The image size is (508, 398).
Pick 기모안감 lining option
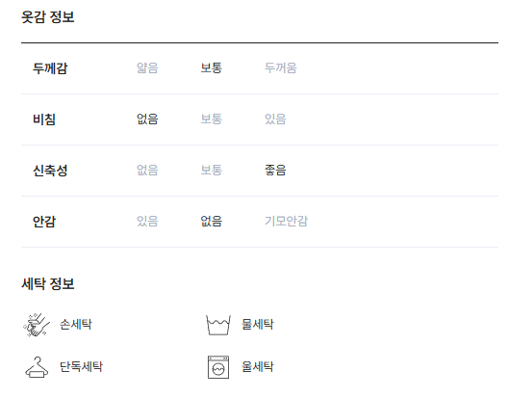[286, 221]
